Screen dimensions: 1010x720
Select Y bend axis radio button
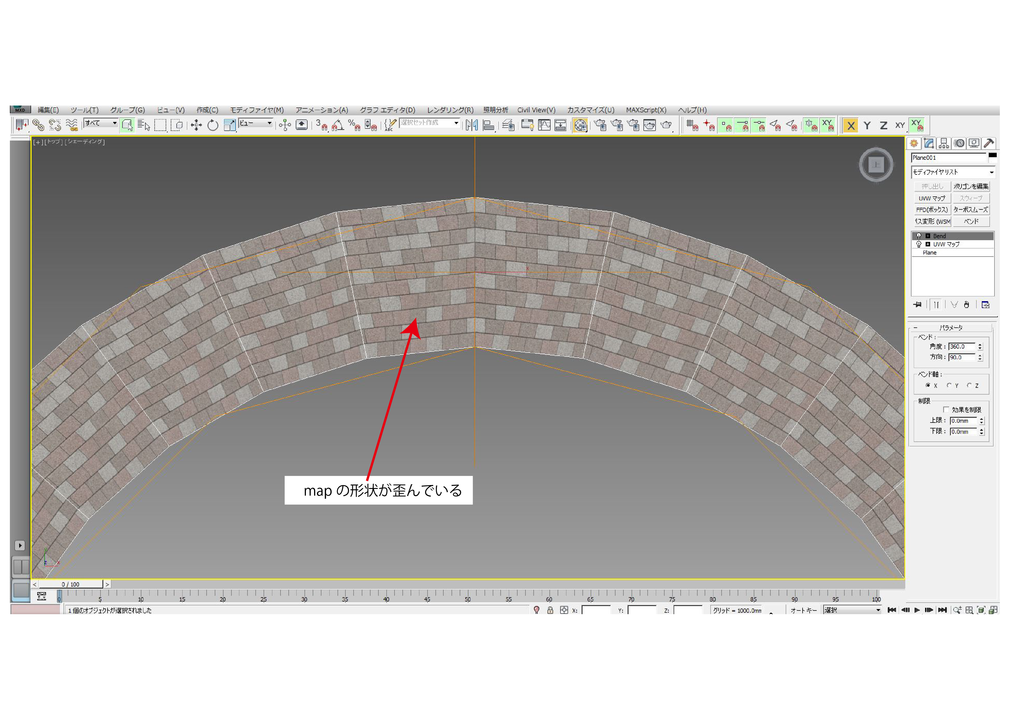click(949, 386)
